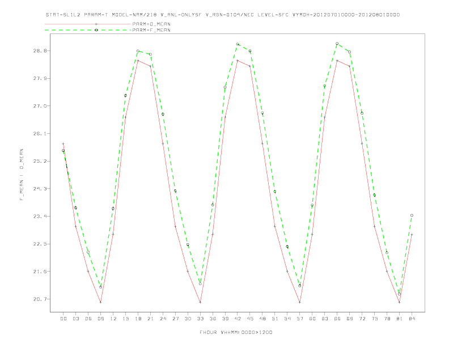
Task: Click the O_MEAN plus marker at hour 00
Action: tap(63, 143)
